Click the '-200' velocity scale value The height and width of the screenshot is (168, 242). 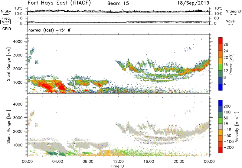point(228,147)
